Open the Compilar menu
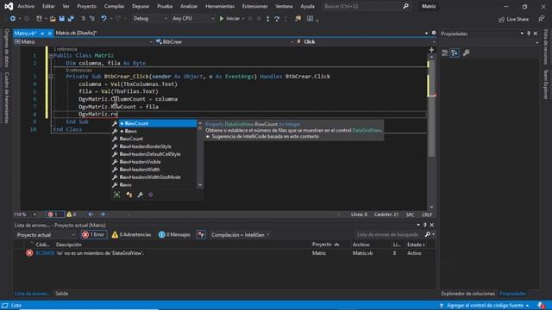Viewport: 552px width, 310px height. 114,6
